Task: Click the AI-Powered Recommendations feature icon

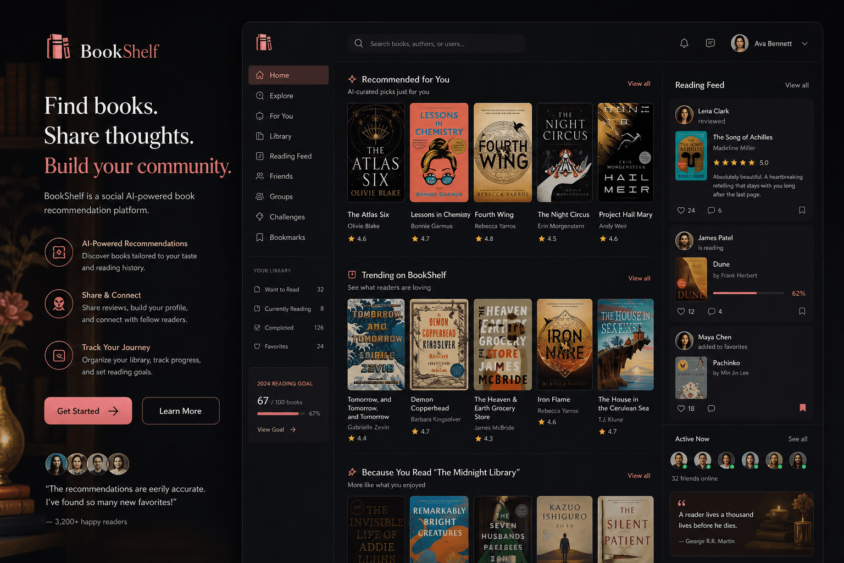Action: (x=59, y=252)
